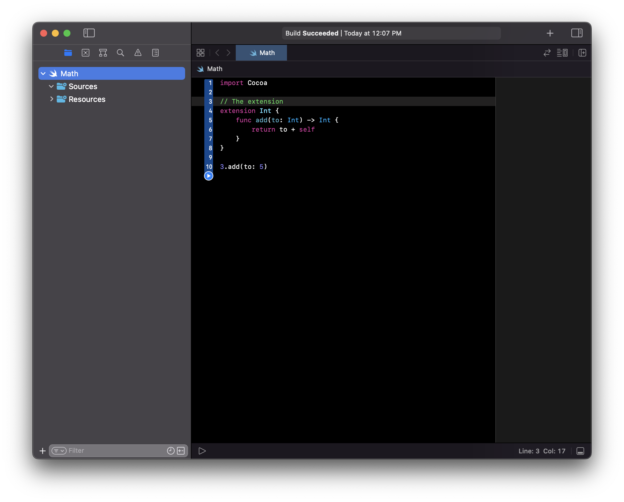Viewport: 624px width, 502px height.
Task: Select the Math editor tab
Action: pos(261,53)
